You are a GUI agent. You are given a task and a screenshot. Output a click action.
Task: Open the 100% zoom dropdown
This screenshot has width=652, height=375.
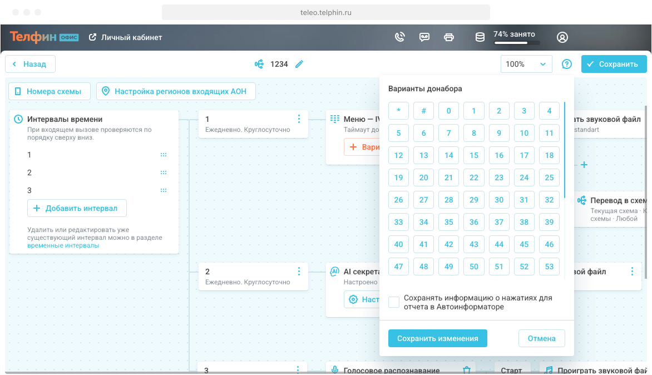526,64
